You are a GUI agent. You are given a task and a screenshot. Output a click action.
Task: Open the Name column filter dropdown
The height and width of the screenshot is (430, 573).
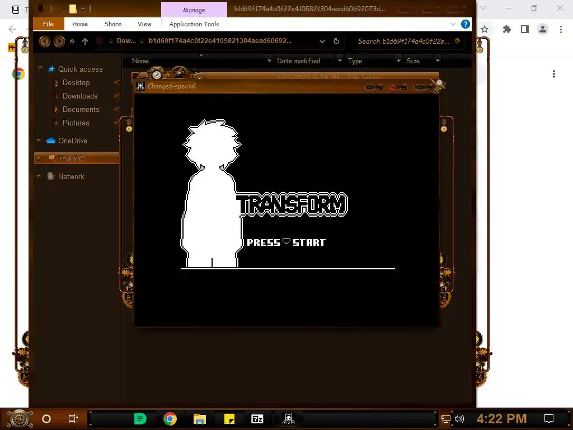pyautogui.click(x=269, y=60)
